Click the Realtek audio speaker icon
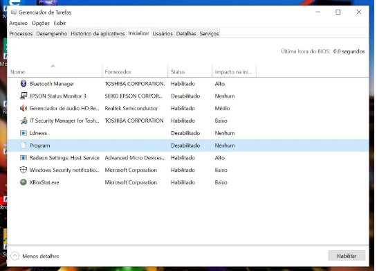This screenshot has width=386, height=271. coord(24,108)
